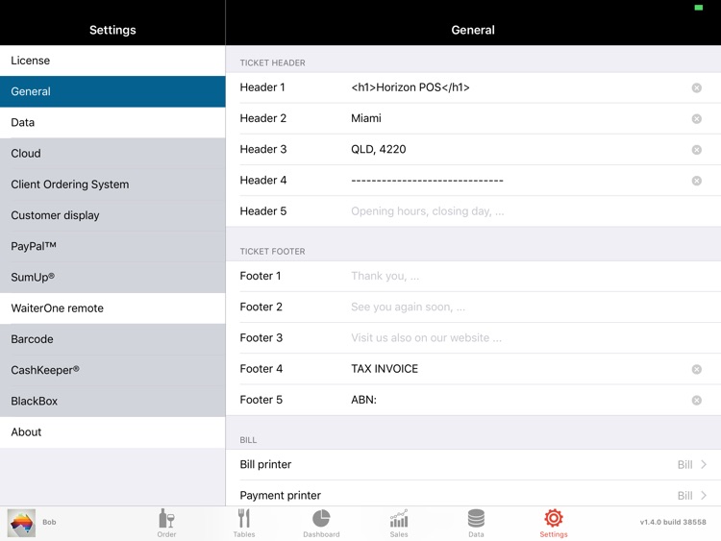721x541 pixels.
Task: Open PayPal settings
Action: pos(112,246)
